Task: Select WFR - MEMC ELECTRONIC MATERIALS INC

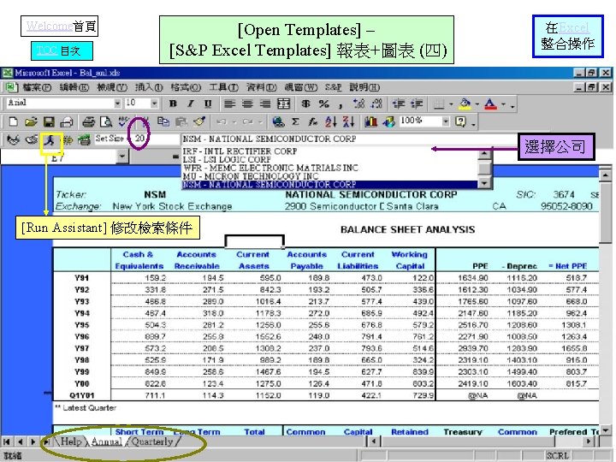Action: (270, 168)
